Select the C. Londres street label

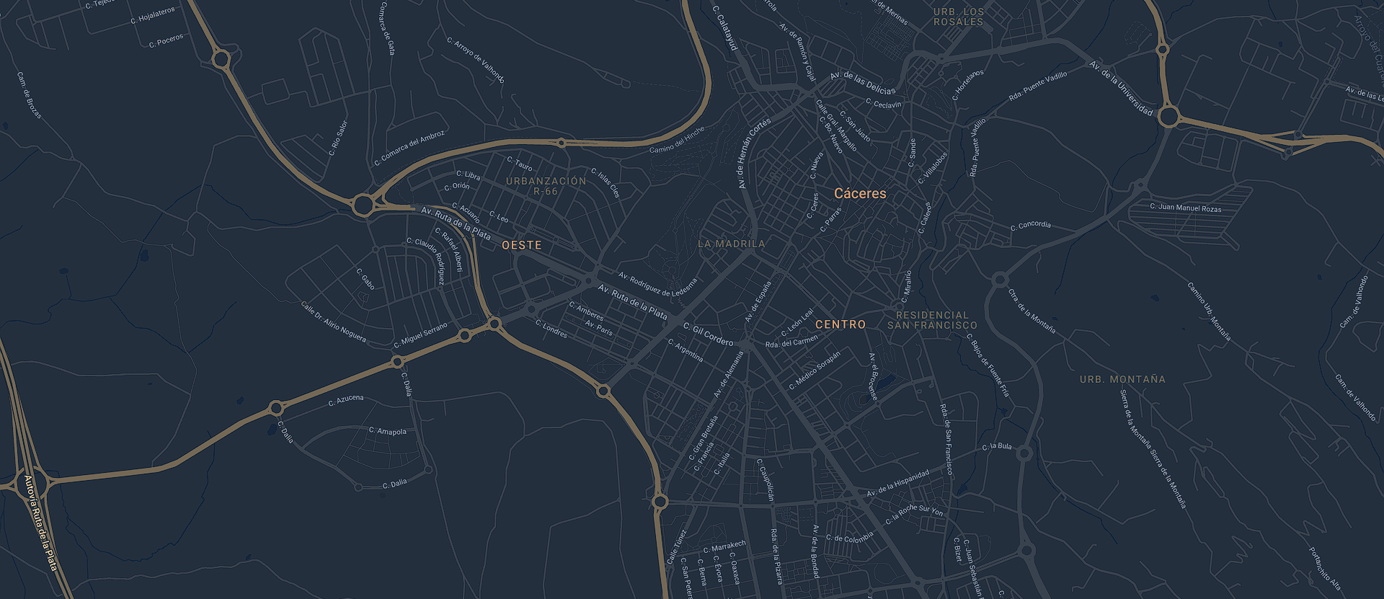pos(551,329)
